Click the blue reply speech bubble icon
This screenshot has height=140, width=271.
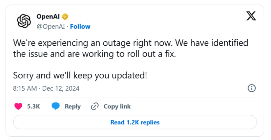point(56,106)
